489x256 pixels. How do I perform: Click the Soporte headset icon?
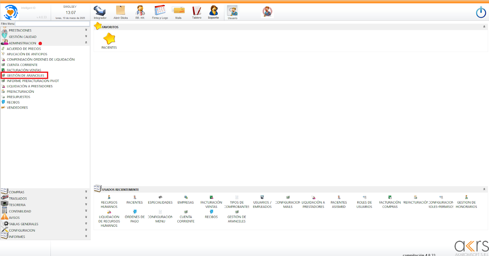(x=213, y=11)
